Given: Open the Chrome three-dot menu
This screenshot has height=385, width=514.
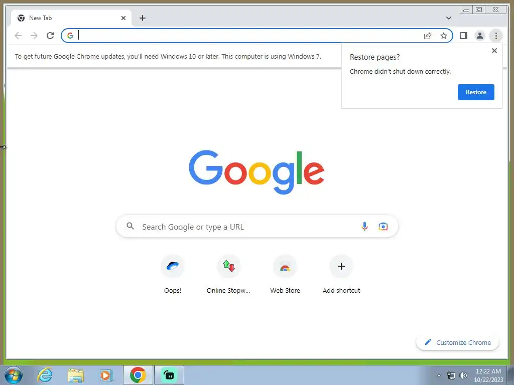Looking at the screenshot, I should click(495, 36).
